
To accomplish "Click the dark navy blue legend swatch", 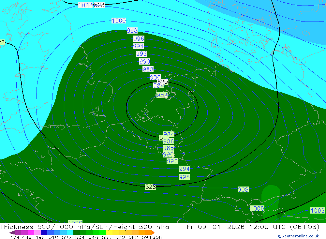I will [x=43, y=232].
